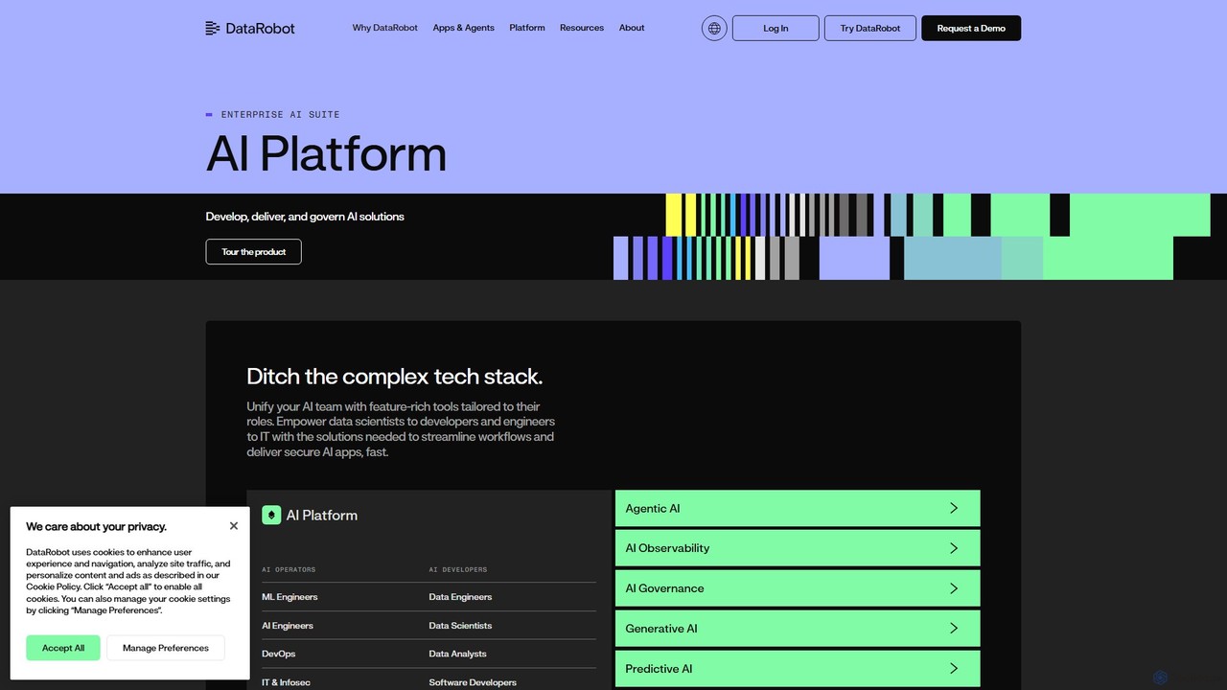The height and width of the screenshot is (690, 1227).
Task: Open the Data Scientists link
Action: pos(460,626)
